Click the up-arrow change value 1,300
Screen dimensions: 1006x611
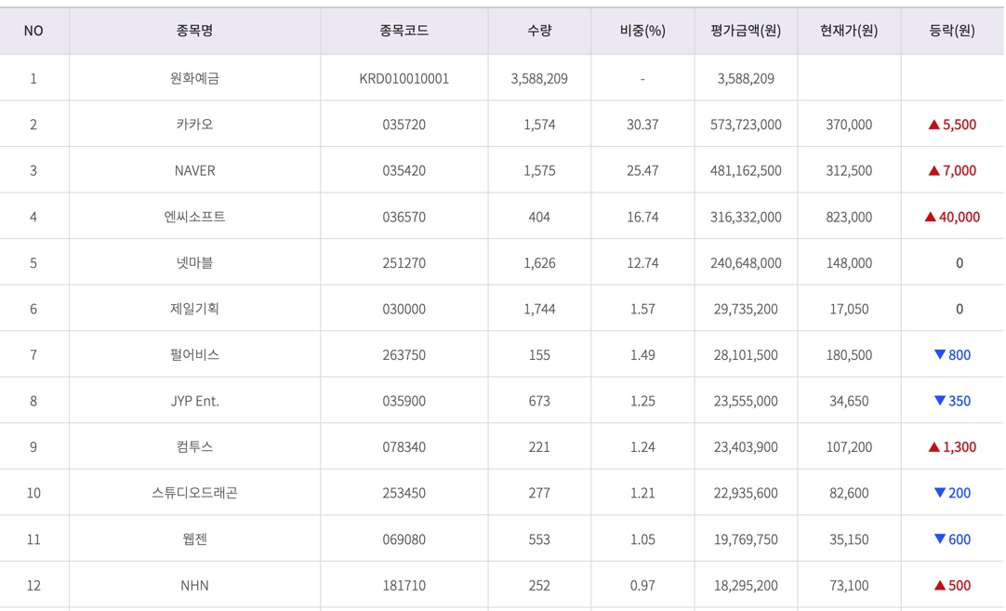tap(952, 447)
